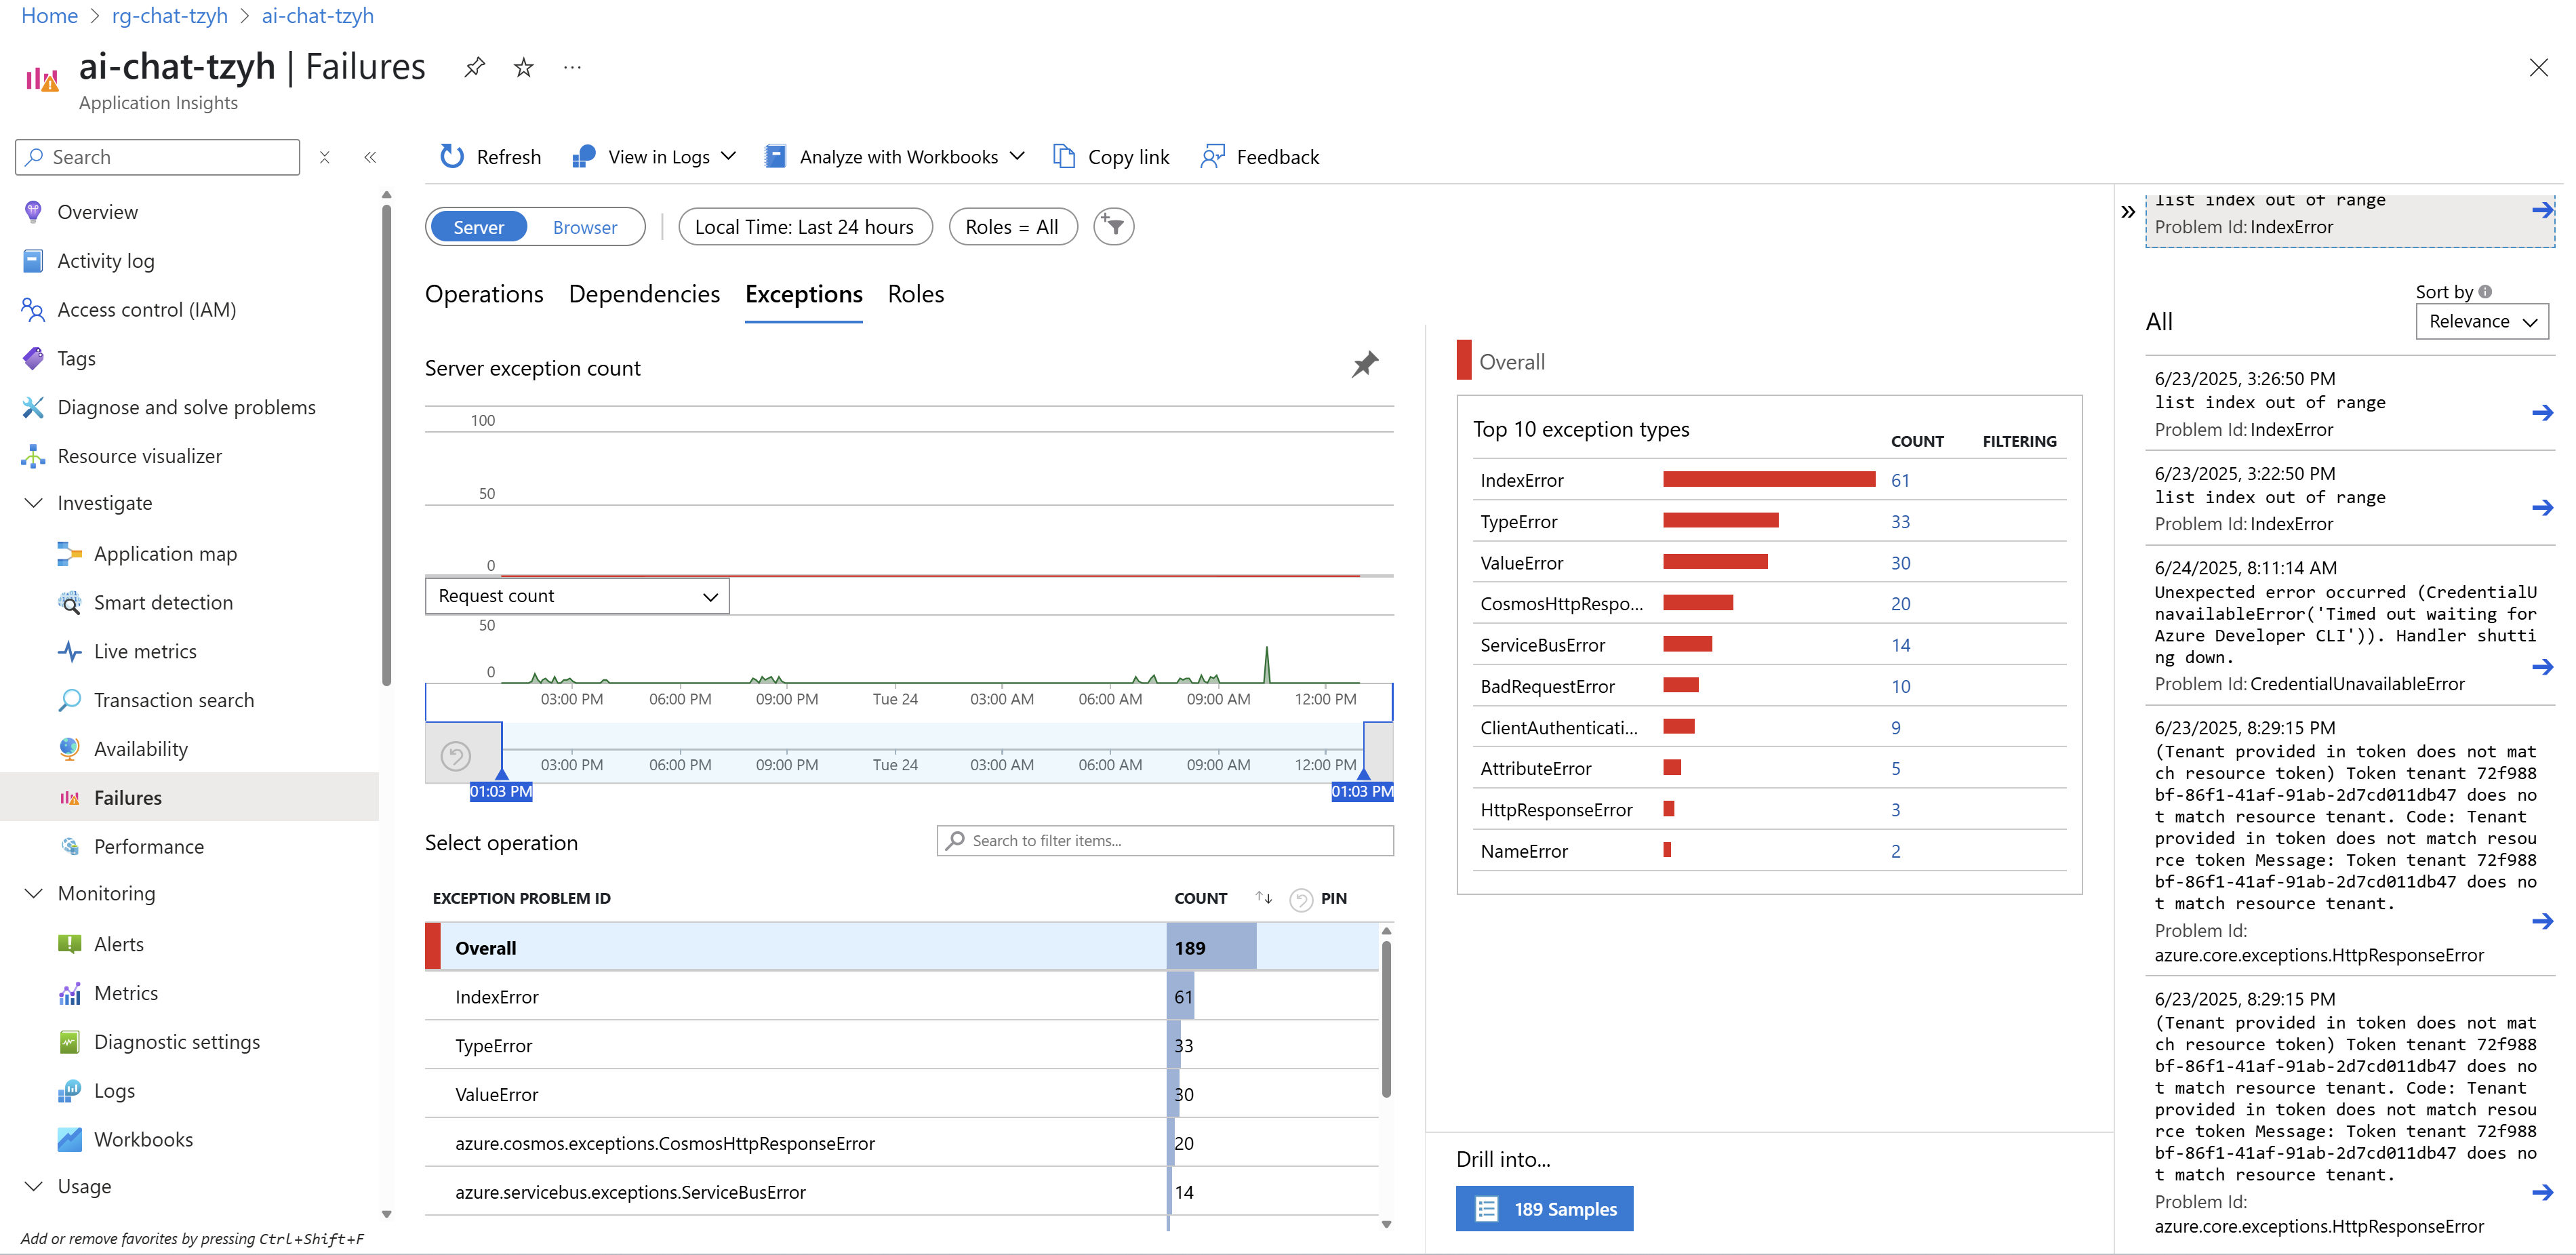Click the Search to filter items field
The image size is (2576, 1255).
click(x=1165, y=841)
